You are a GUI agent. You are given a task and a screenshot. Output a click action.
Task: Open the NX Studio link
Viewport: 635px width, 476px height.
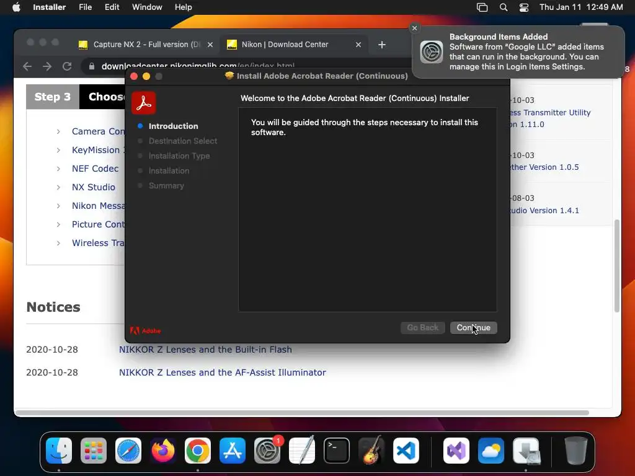pyautogui.click(x=94, y=187)
